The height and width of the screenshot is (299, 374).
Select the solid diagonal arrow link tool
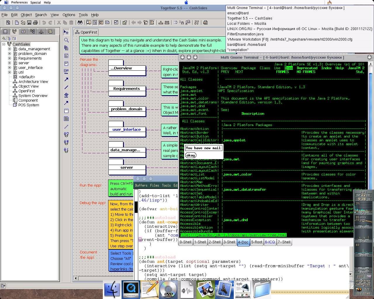(66, 79)
